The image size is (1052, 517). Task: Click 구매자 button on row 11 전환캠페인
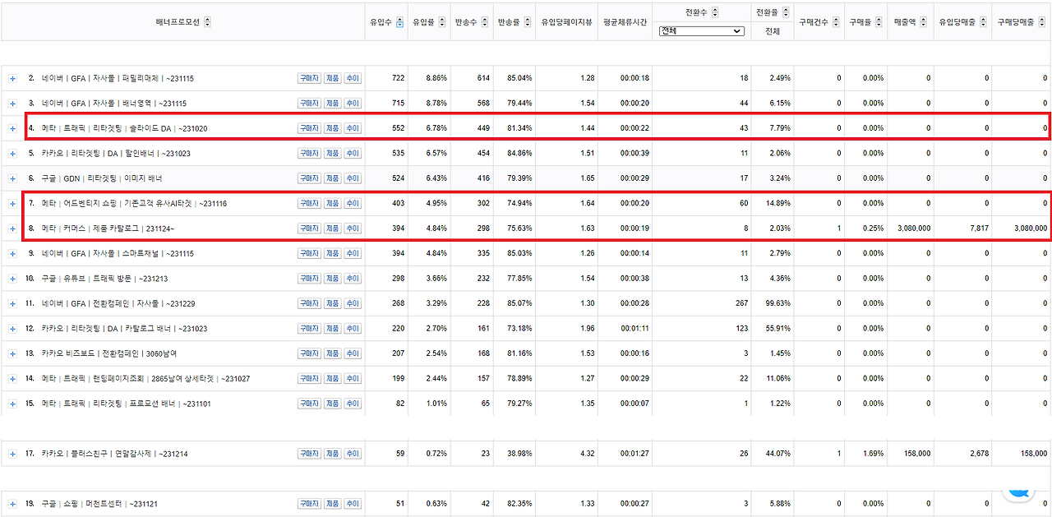(309, 303)
